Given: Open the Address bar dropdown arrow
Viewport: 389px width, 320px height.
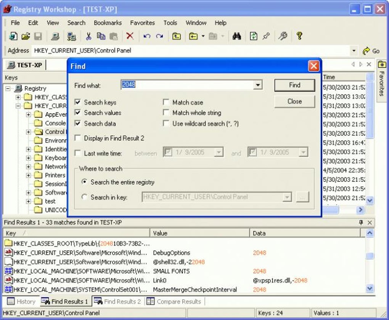Looking at the screenshot, I should pos(354,51).
